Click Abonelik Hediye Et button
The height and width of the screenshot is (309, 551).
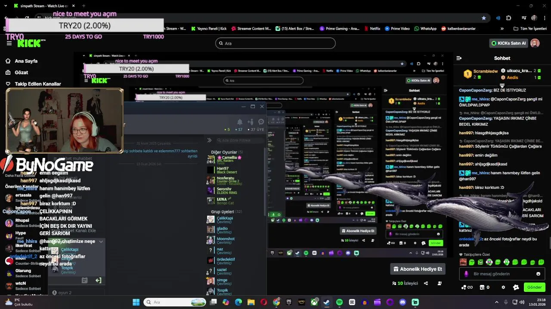point(418,269)
